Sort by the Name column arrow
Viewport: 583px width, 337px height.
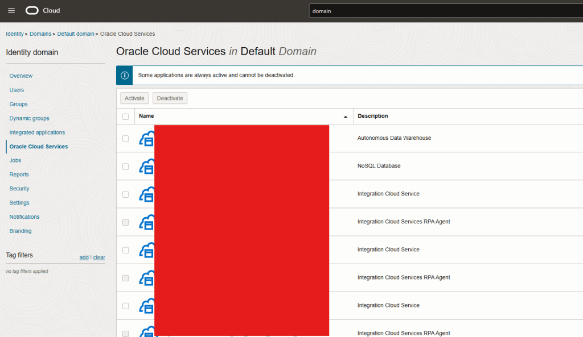[x=345, y=117]
